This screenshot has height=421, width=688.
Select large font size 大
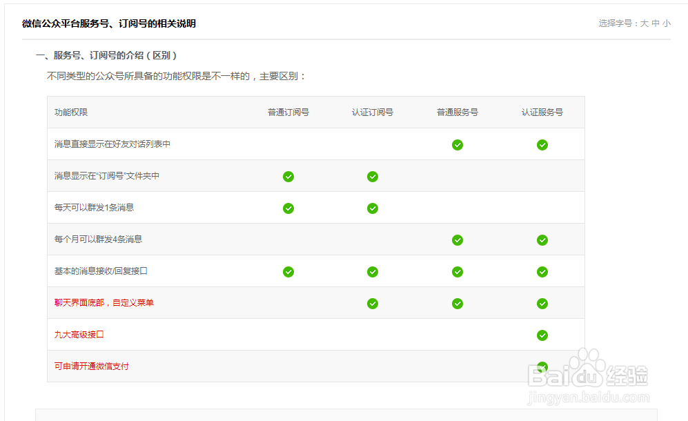[644, 23]
